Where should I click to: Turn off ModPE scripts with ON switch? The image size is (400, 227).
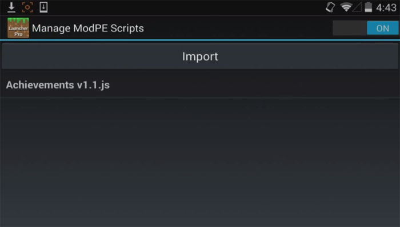pos(383,28)
